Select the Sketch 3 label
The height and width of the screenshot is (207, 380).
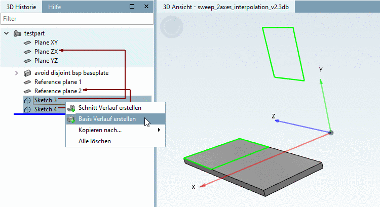click(46, 100)
